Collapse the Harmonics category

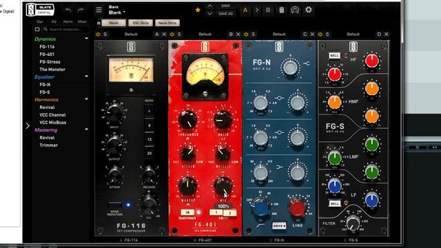(86, 99)
